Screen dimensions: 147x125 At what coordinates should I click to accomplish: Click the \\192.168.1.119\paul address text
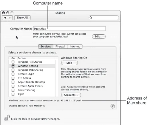click(x=69, y=101)
